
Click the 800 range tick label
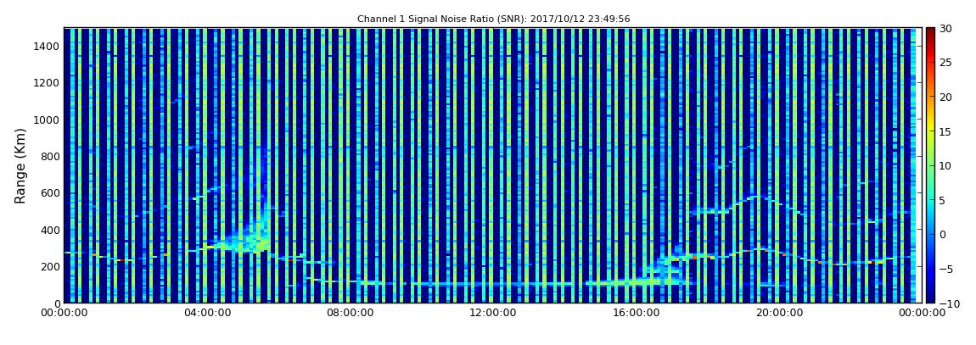point(51,156)
